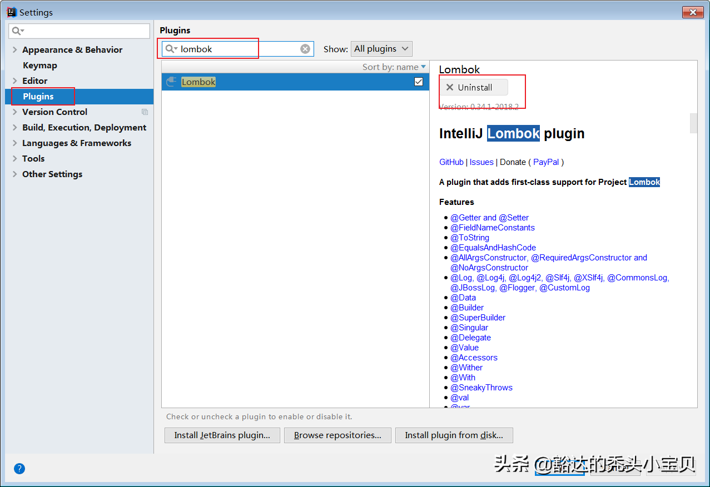Open the Show All plugins dropdown
This screenshot has width=710, height=487.
[381, 49]
